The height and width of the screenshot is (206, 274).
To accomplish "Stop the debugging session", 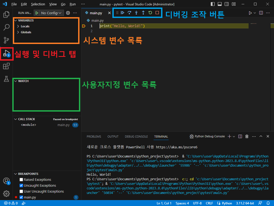I will pos(157,13).
